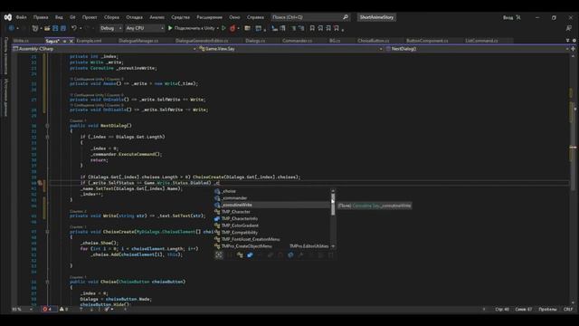Viewport: 579px width, 326px height.
Task: Open the Проект menu
Action: [90, 17]
